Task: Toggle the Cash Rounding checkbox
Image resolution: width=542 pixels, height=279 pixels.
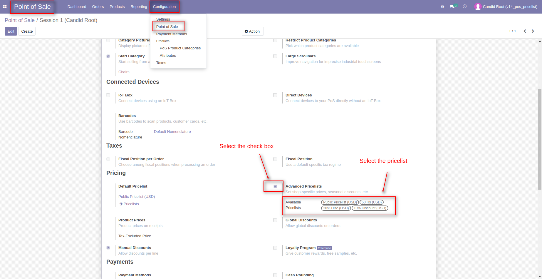Action: point(275,275)
